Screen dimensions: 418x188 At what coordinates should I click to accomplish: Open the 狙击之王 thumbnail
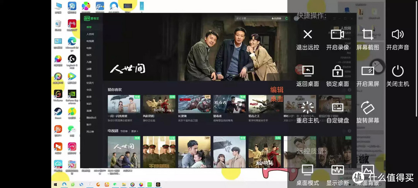click(265, 104)
